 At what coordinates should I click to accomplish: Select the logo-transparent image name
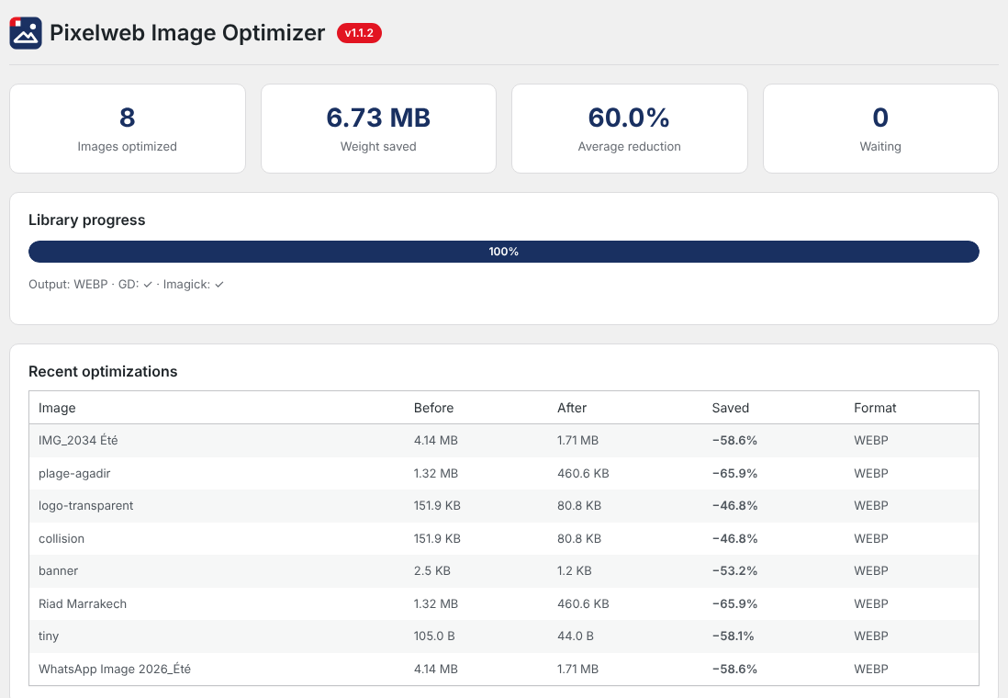[86, 506]
